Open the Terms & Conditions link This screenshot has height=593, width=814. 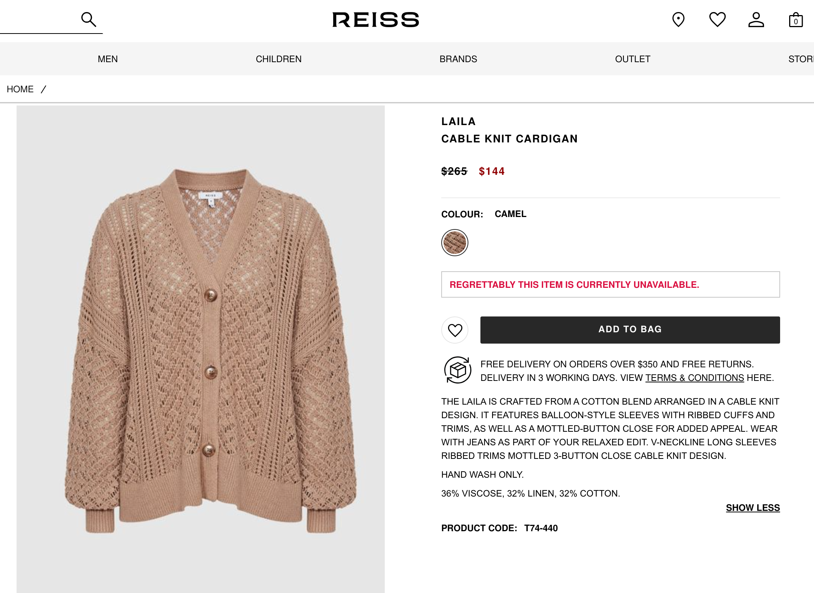tap(694, 378)
